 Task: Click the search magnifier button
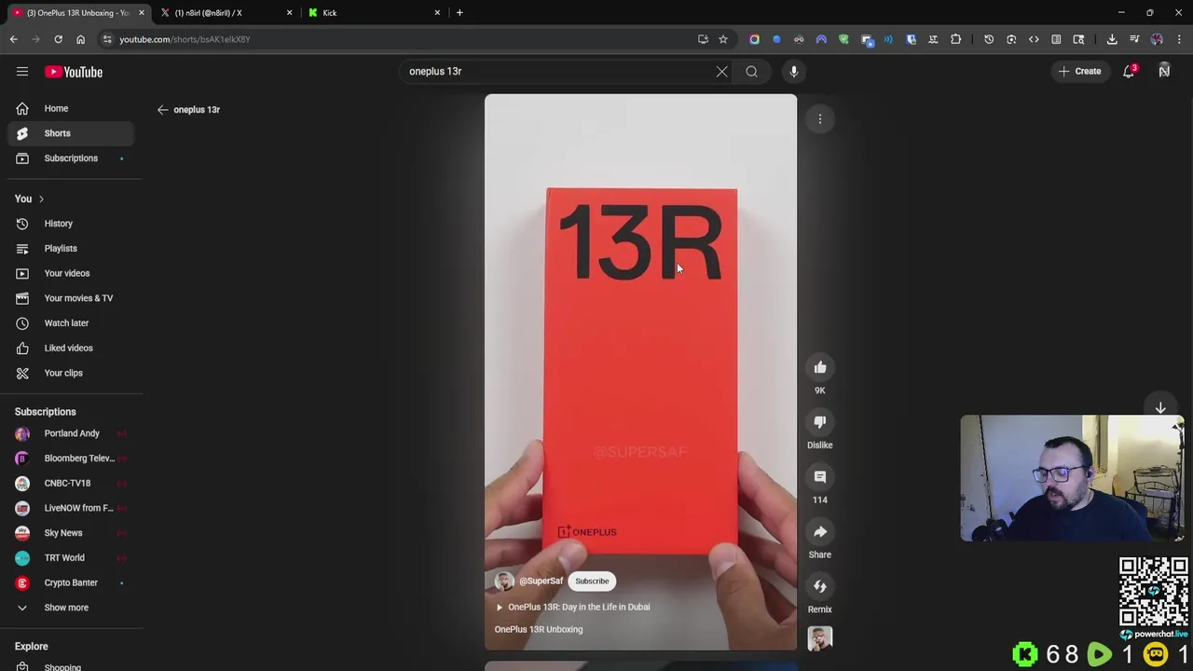click(x=751, y=71)
